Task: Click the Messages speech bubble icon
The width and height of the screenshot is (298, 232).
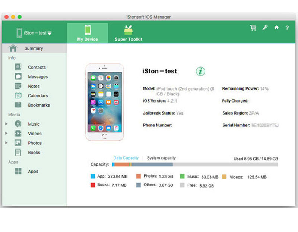Action: pos(18,76)
